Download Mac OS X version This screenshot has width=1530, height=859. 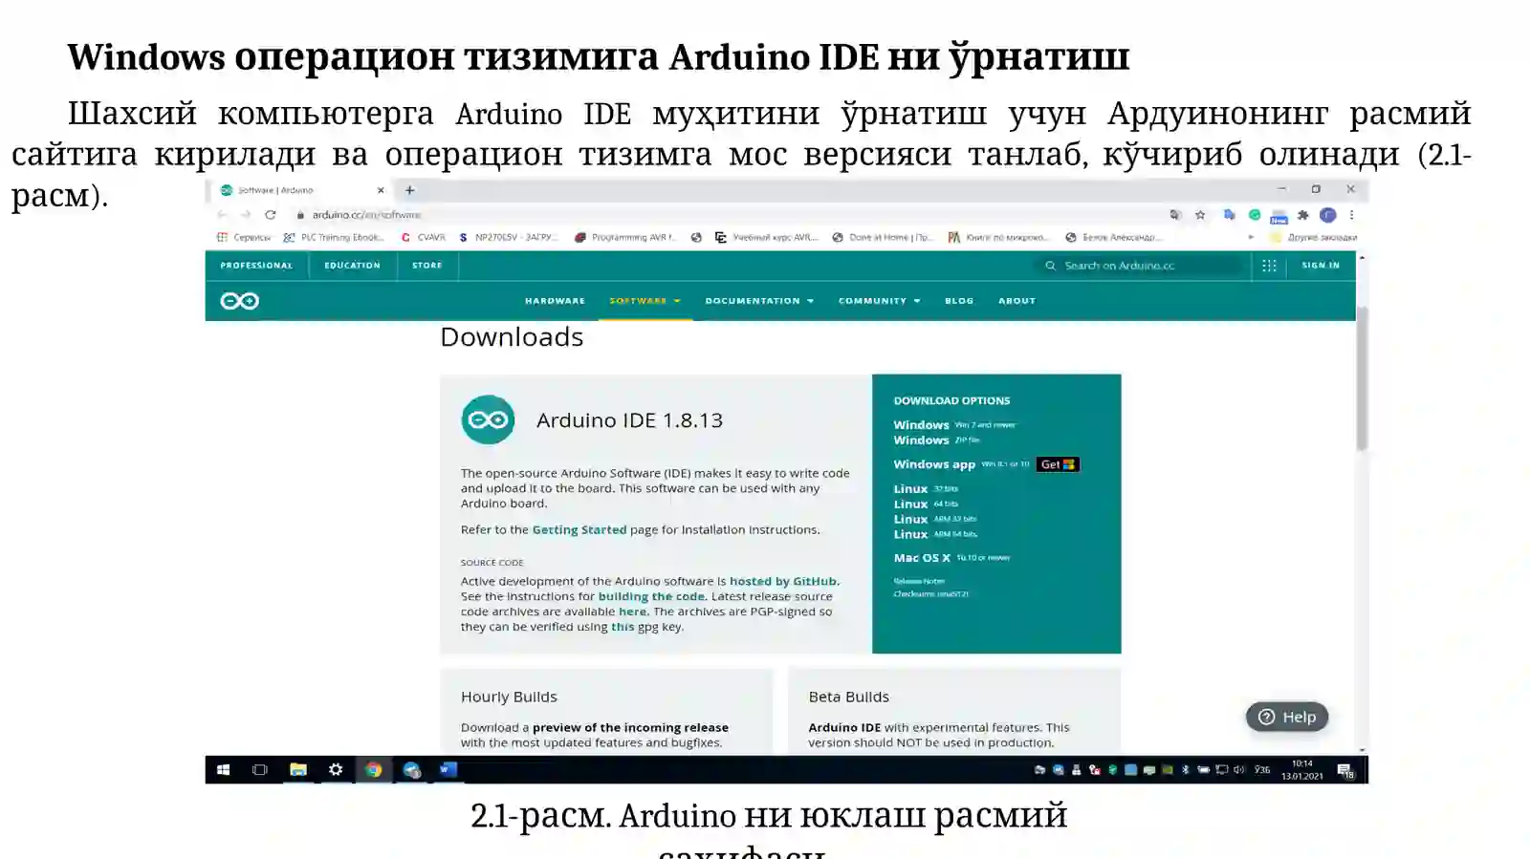pyautogui.click(x=951, y=558)
